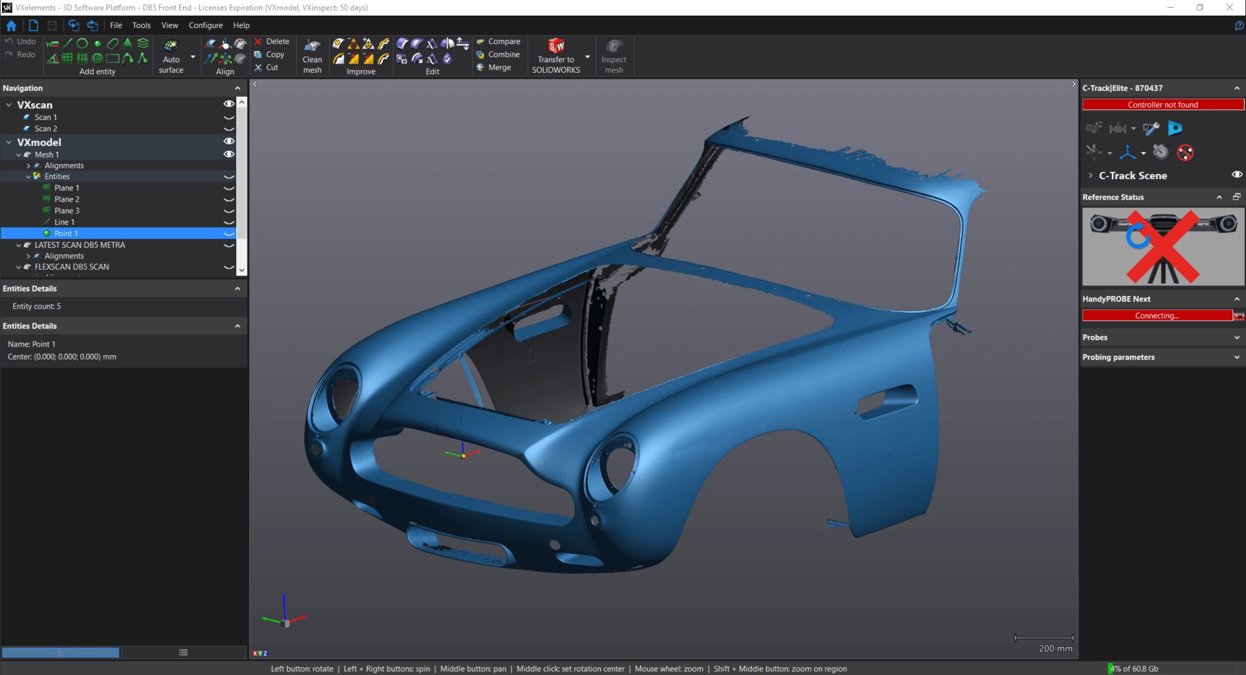Screen dimensions: 1246x675
Task: Select FLEXSCAN DB5 SCAN tree item
Action: pyautogui.click(x=72, y=267)
